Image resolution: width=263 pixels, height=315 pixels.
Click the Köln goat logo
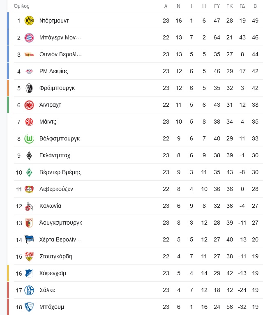[x=29, y=206]
